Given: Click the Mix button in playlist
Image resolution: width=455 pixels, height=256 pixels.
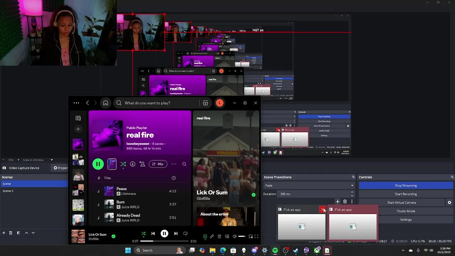Looking at the screenshot, I should click(158, 164).
